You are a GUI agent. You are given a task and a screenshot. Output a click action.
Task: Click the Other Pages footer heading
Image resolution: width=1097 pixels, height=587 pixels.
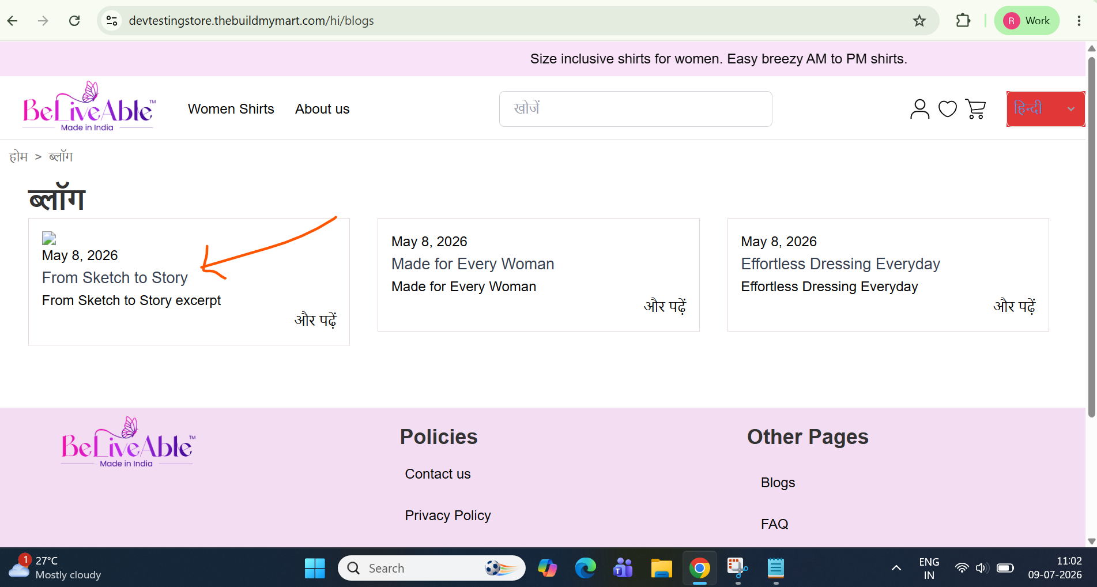[x=808, y=437]
